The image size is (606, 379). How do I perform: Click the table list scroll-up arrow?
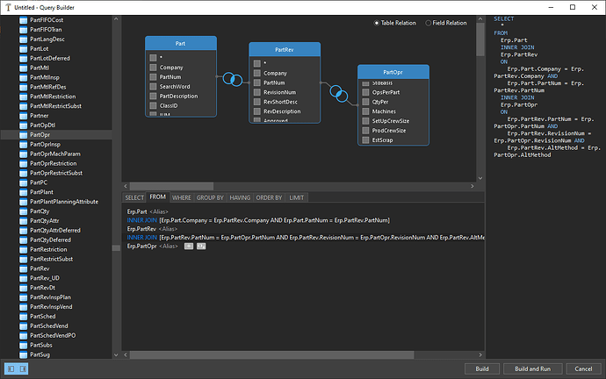(116, 18)
